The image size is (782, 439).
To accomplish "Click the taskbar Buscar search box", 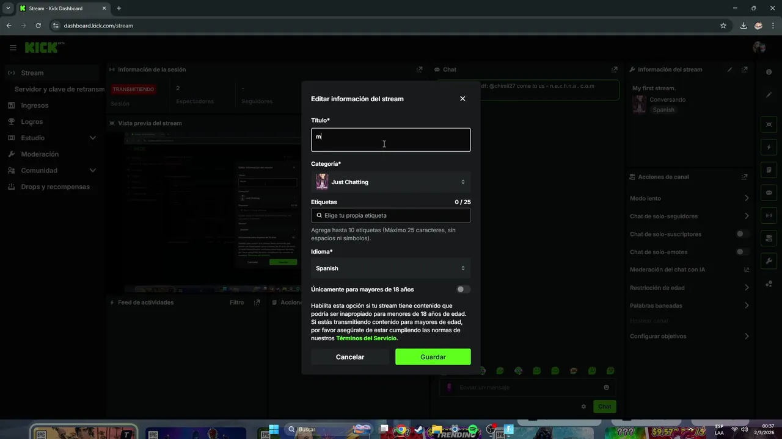I will click(x=329, y=429).
